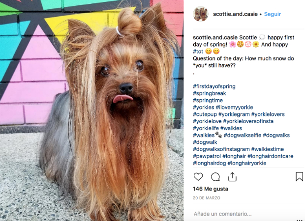
Task: Select the #ilovemyyorkie hashtag
Action: click(x=234, y=107)
